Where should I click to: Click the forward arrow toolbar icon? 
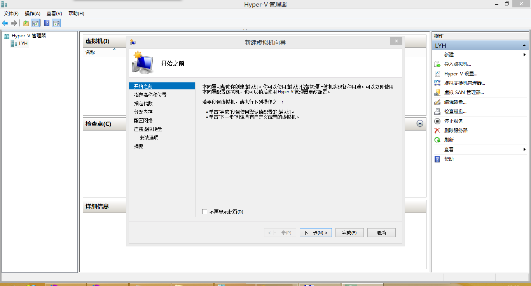pos(14,23)
